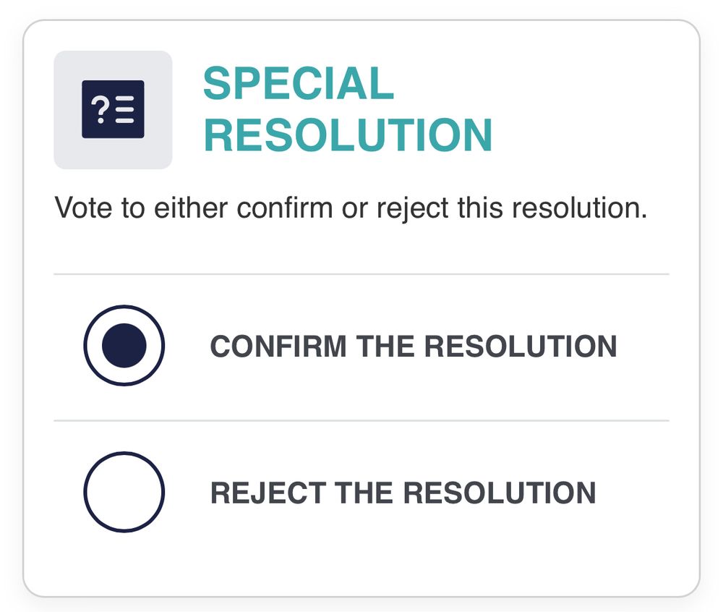This screenshot has width=723, height=612.
Task: Click the divider between Confirm and Reject options
Action: click(x=361, y=420)
